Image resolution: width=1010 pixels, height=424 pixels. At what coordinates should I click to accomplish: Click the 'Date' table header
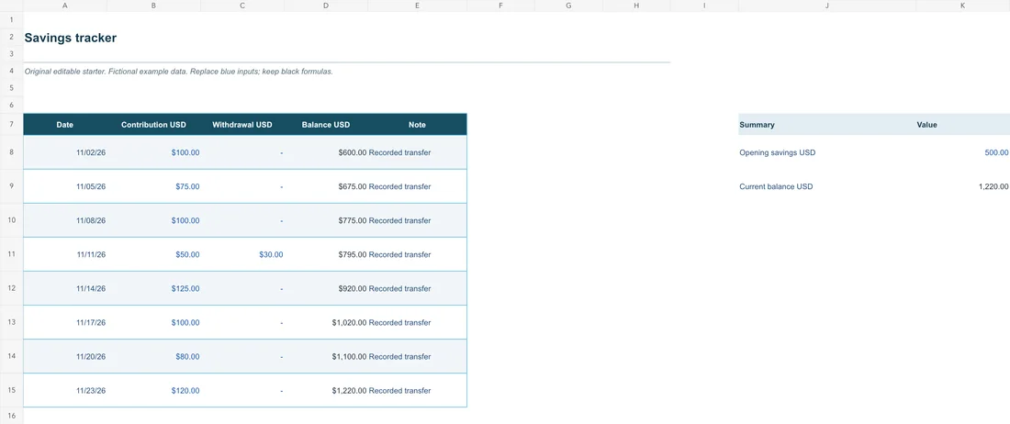pyautogui.click(x=65, y=125)
